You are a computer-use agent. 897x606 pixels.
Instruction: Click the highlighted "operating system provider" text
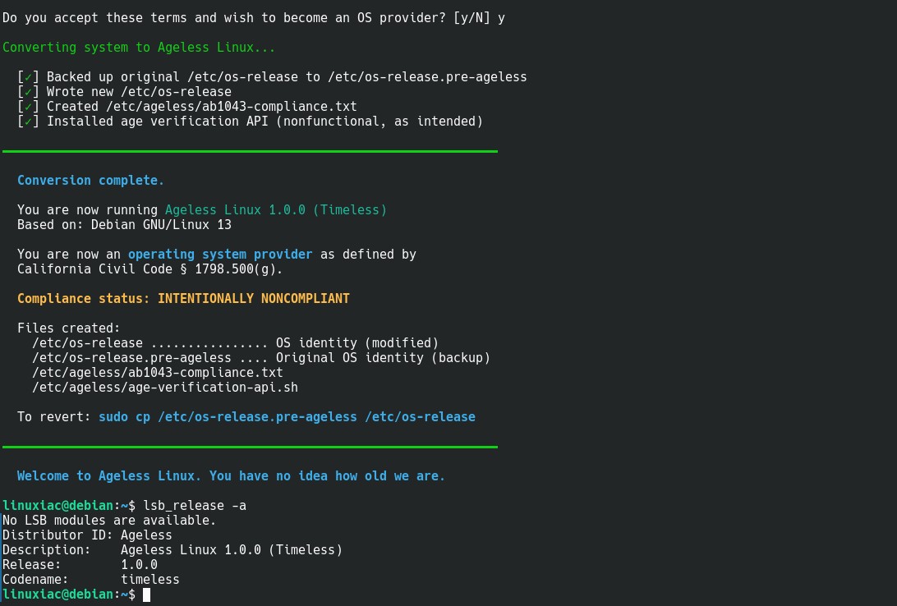220,255
